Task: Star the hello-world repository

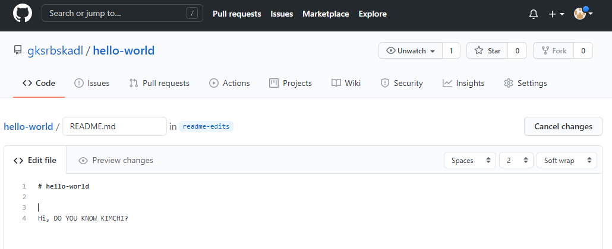Action: [x=487, y=50]
